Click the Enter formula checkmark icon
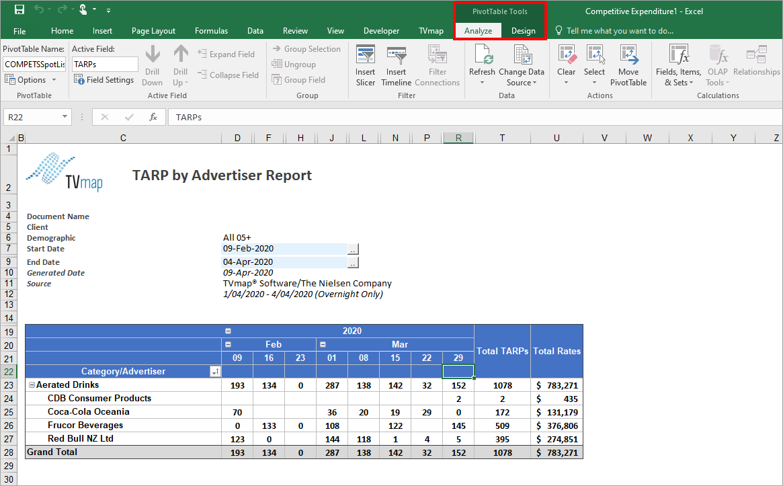Image resolution: width=783 pixels, height=486 pixels. [x=129, y=117]
